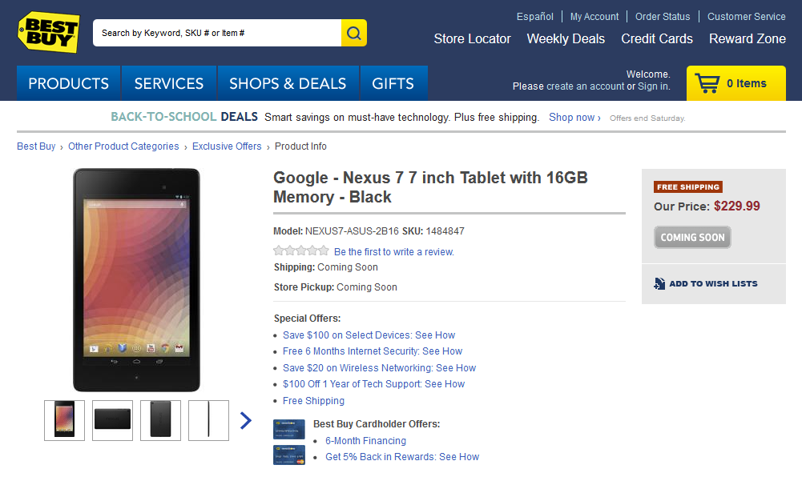
Task: Click the next thumbnails arrow
Action: point(246,420)
